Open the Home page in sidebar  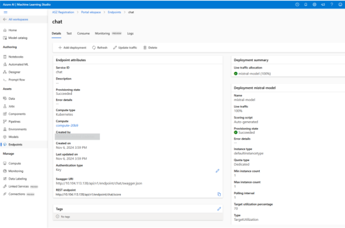coord(10,30)
